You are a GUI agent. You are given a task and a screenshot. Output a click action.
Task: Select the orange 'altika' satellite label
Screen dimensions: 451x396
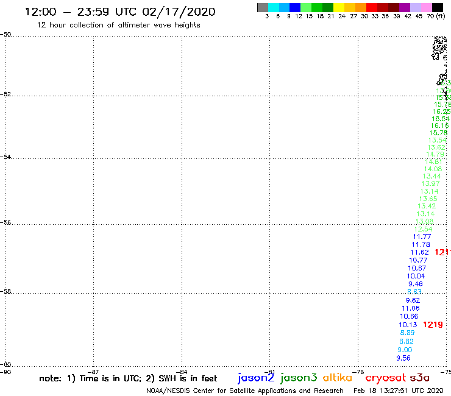[x=338, y=378]
